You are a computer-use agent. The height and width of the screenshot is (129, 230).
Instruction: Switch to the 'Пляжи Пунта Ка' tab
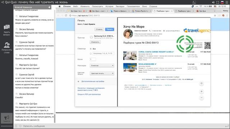(141, 11)
